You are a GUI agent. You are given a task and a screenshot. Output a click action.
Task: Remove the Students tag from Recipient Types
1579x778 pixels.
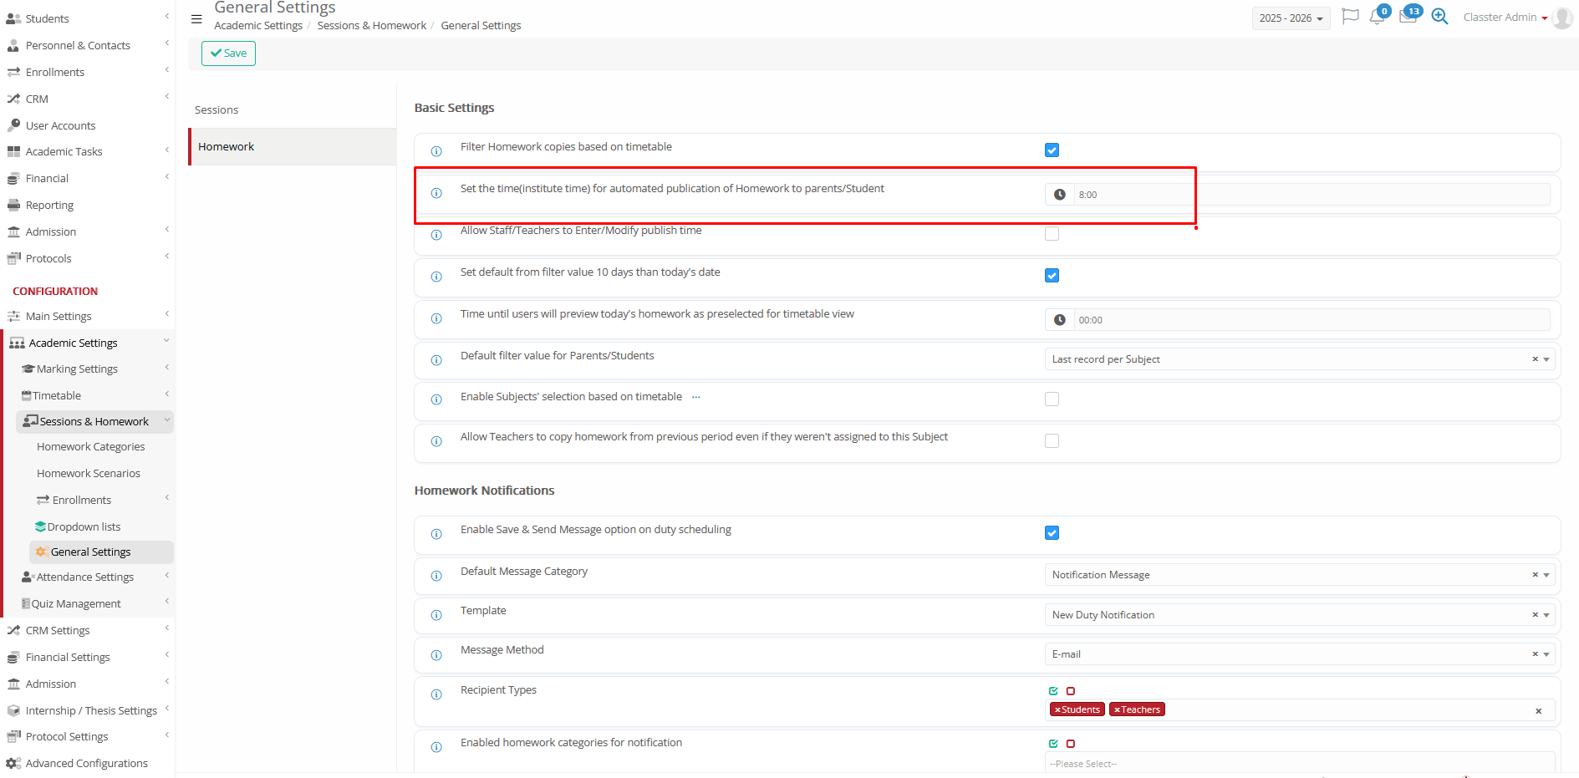coord(1057,710)
